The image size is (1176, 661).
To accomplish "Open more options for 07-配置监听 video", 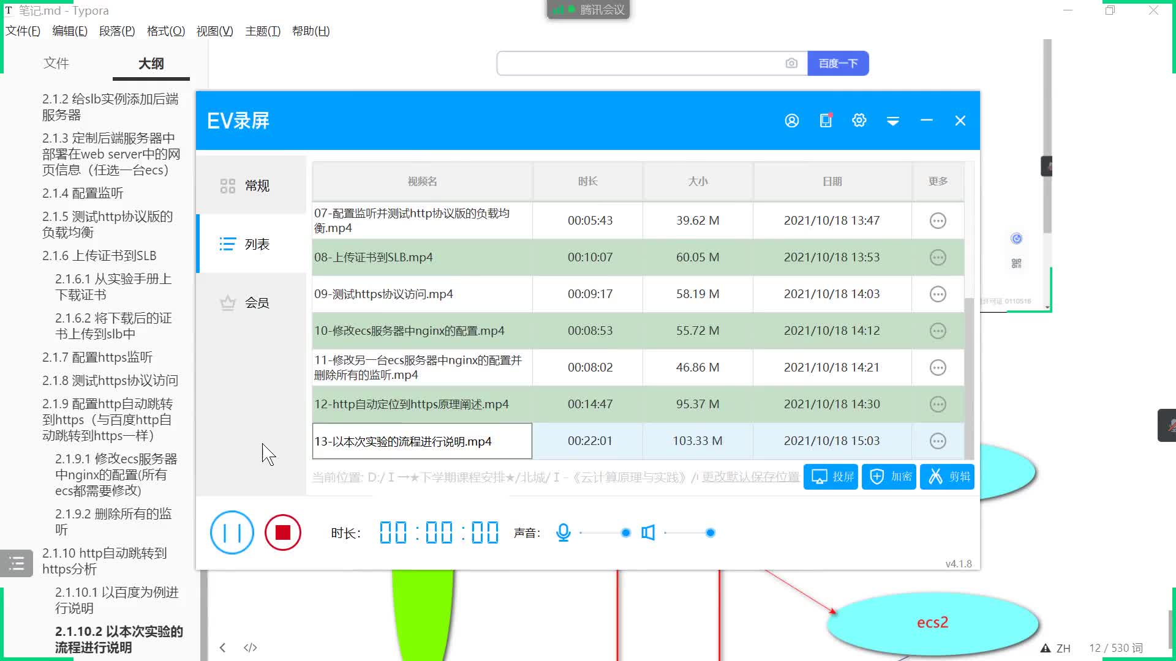I will [x=938, y=220].
